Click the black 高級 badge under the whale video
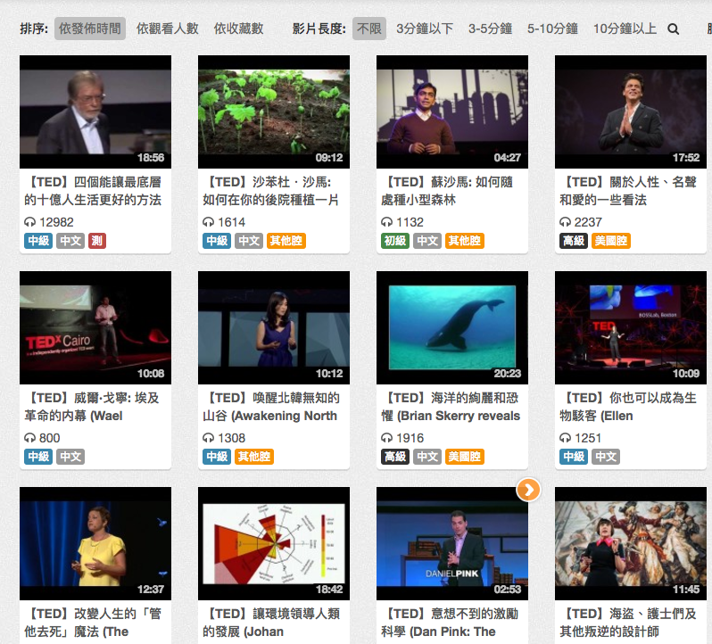This screenshot has width=712, height=644. click(x=395, y=457)
